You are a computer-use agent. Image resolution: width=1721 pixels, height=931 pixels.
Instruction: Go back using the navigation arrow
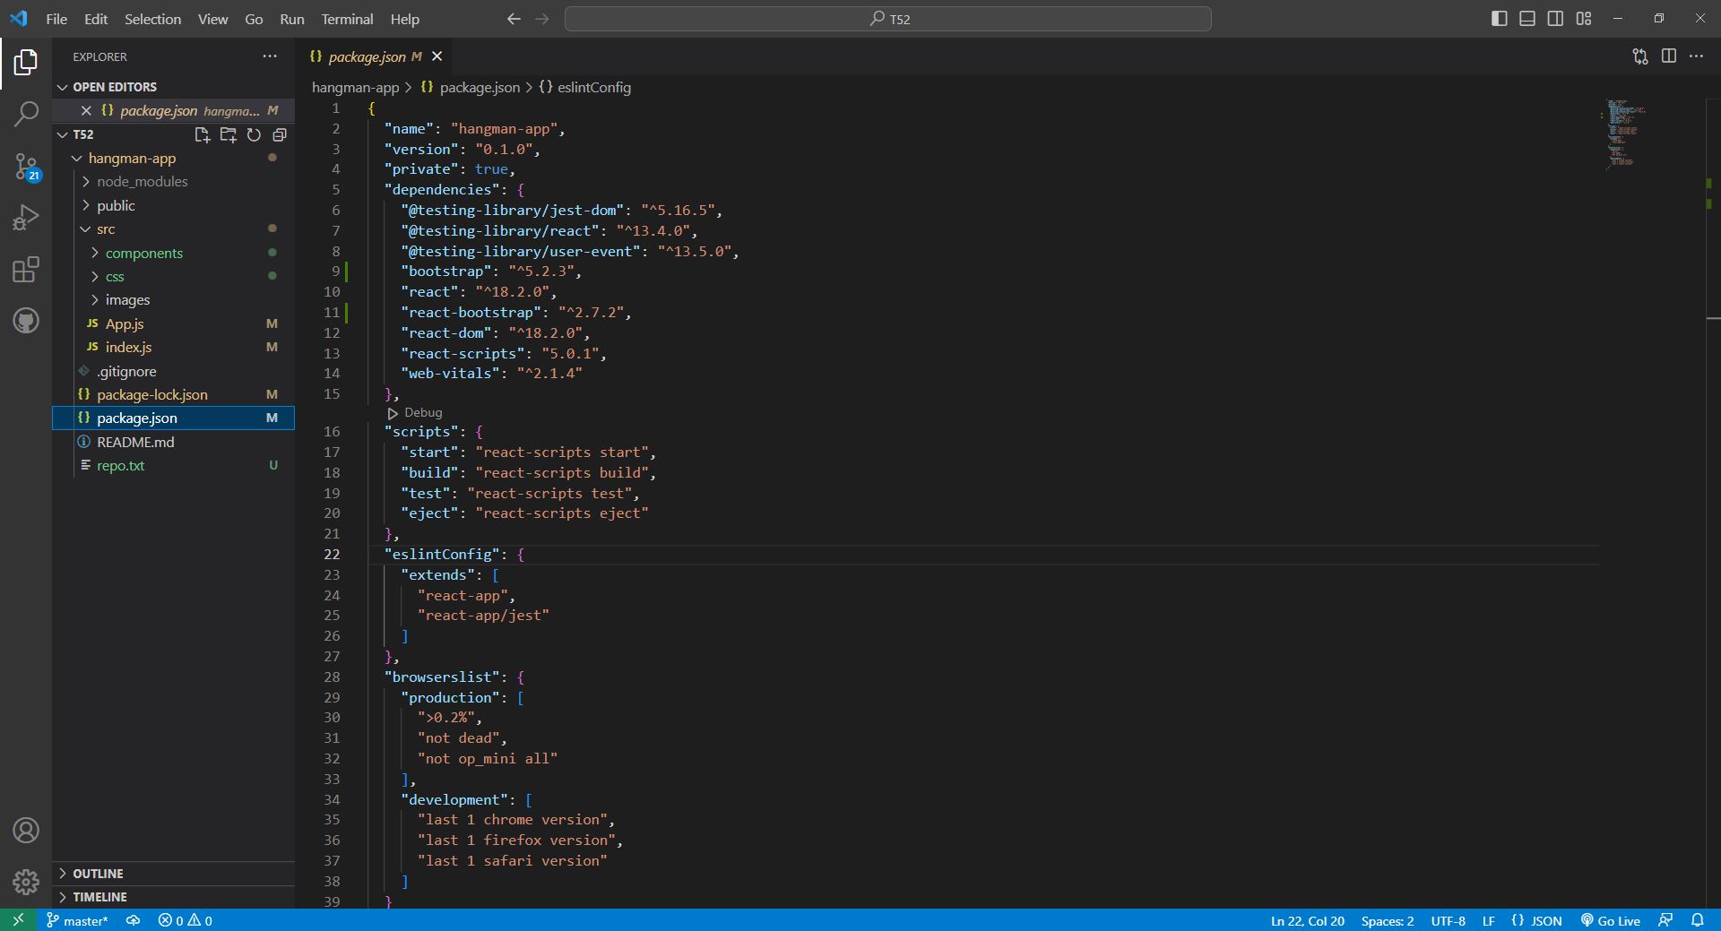[x=514, y=19]
